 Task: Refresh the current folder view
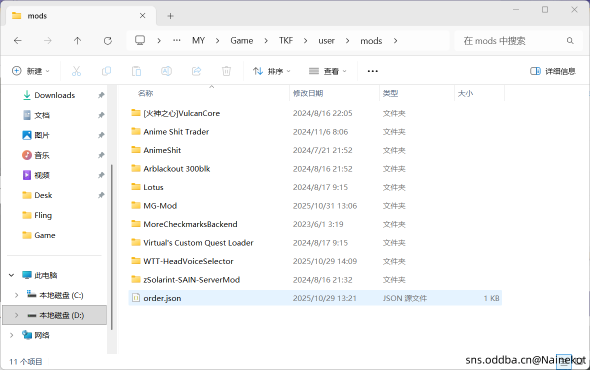[107, 41]
